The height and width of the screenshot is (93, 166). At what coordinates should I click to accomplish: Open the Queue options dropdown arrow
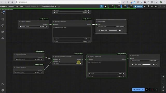(143, 90)
